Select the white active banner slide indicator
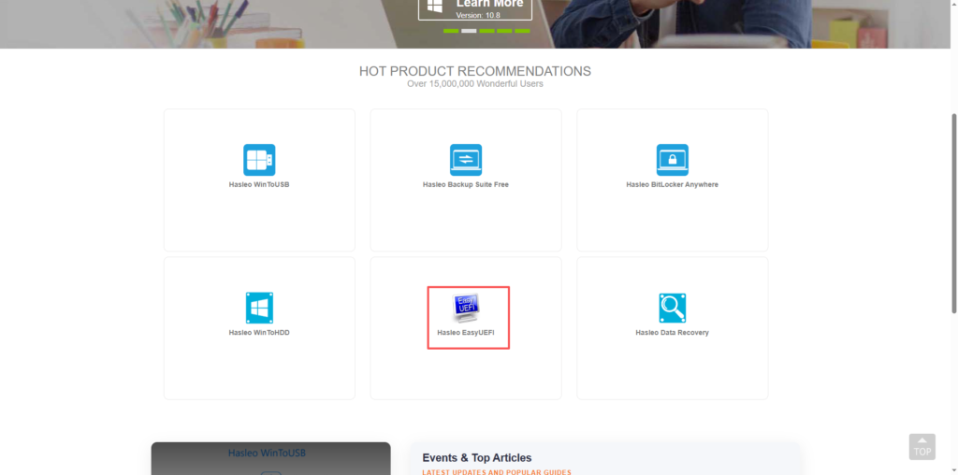 coord(469,31)
